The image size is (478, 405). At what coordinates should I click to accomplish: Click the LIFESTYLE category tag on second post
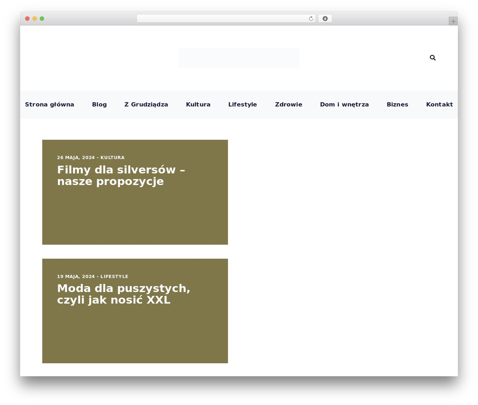114,276
